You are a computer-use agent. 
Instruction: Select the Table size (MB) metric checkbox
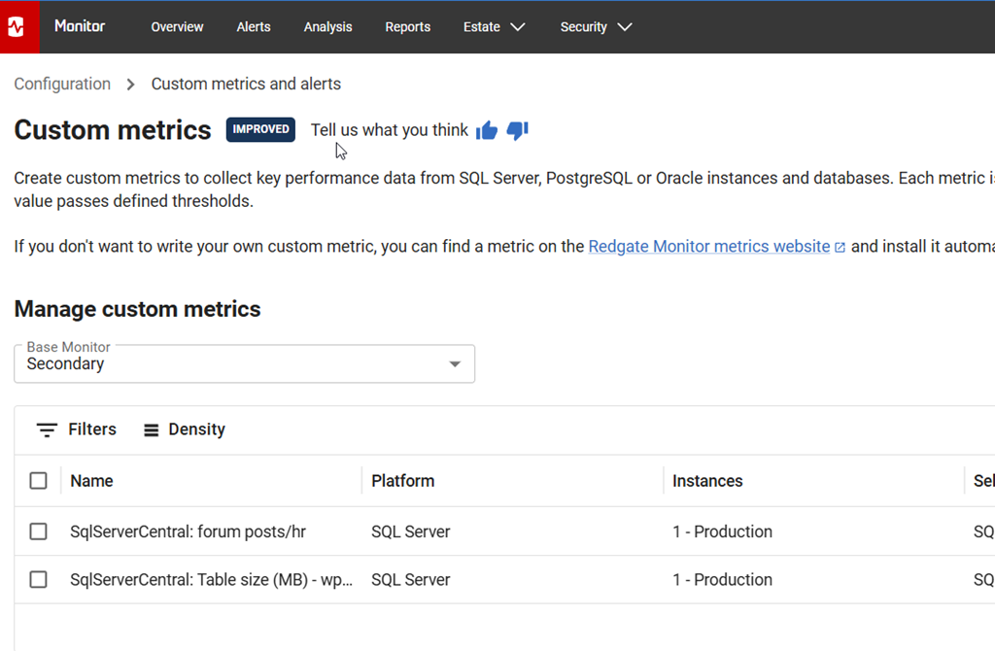click(x=38, y=580)
